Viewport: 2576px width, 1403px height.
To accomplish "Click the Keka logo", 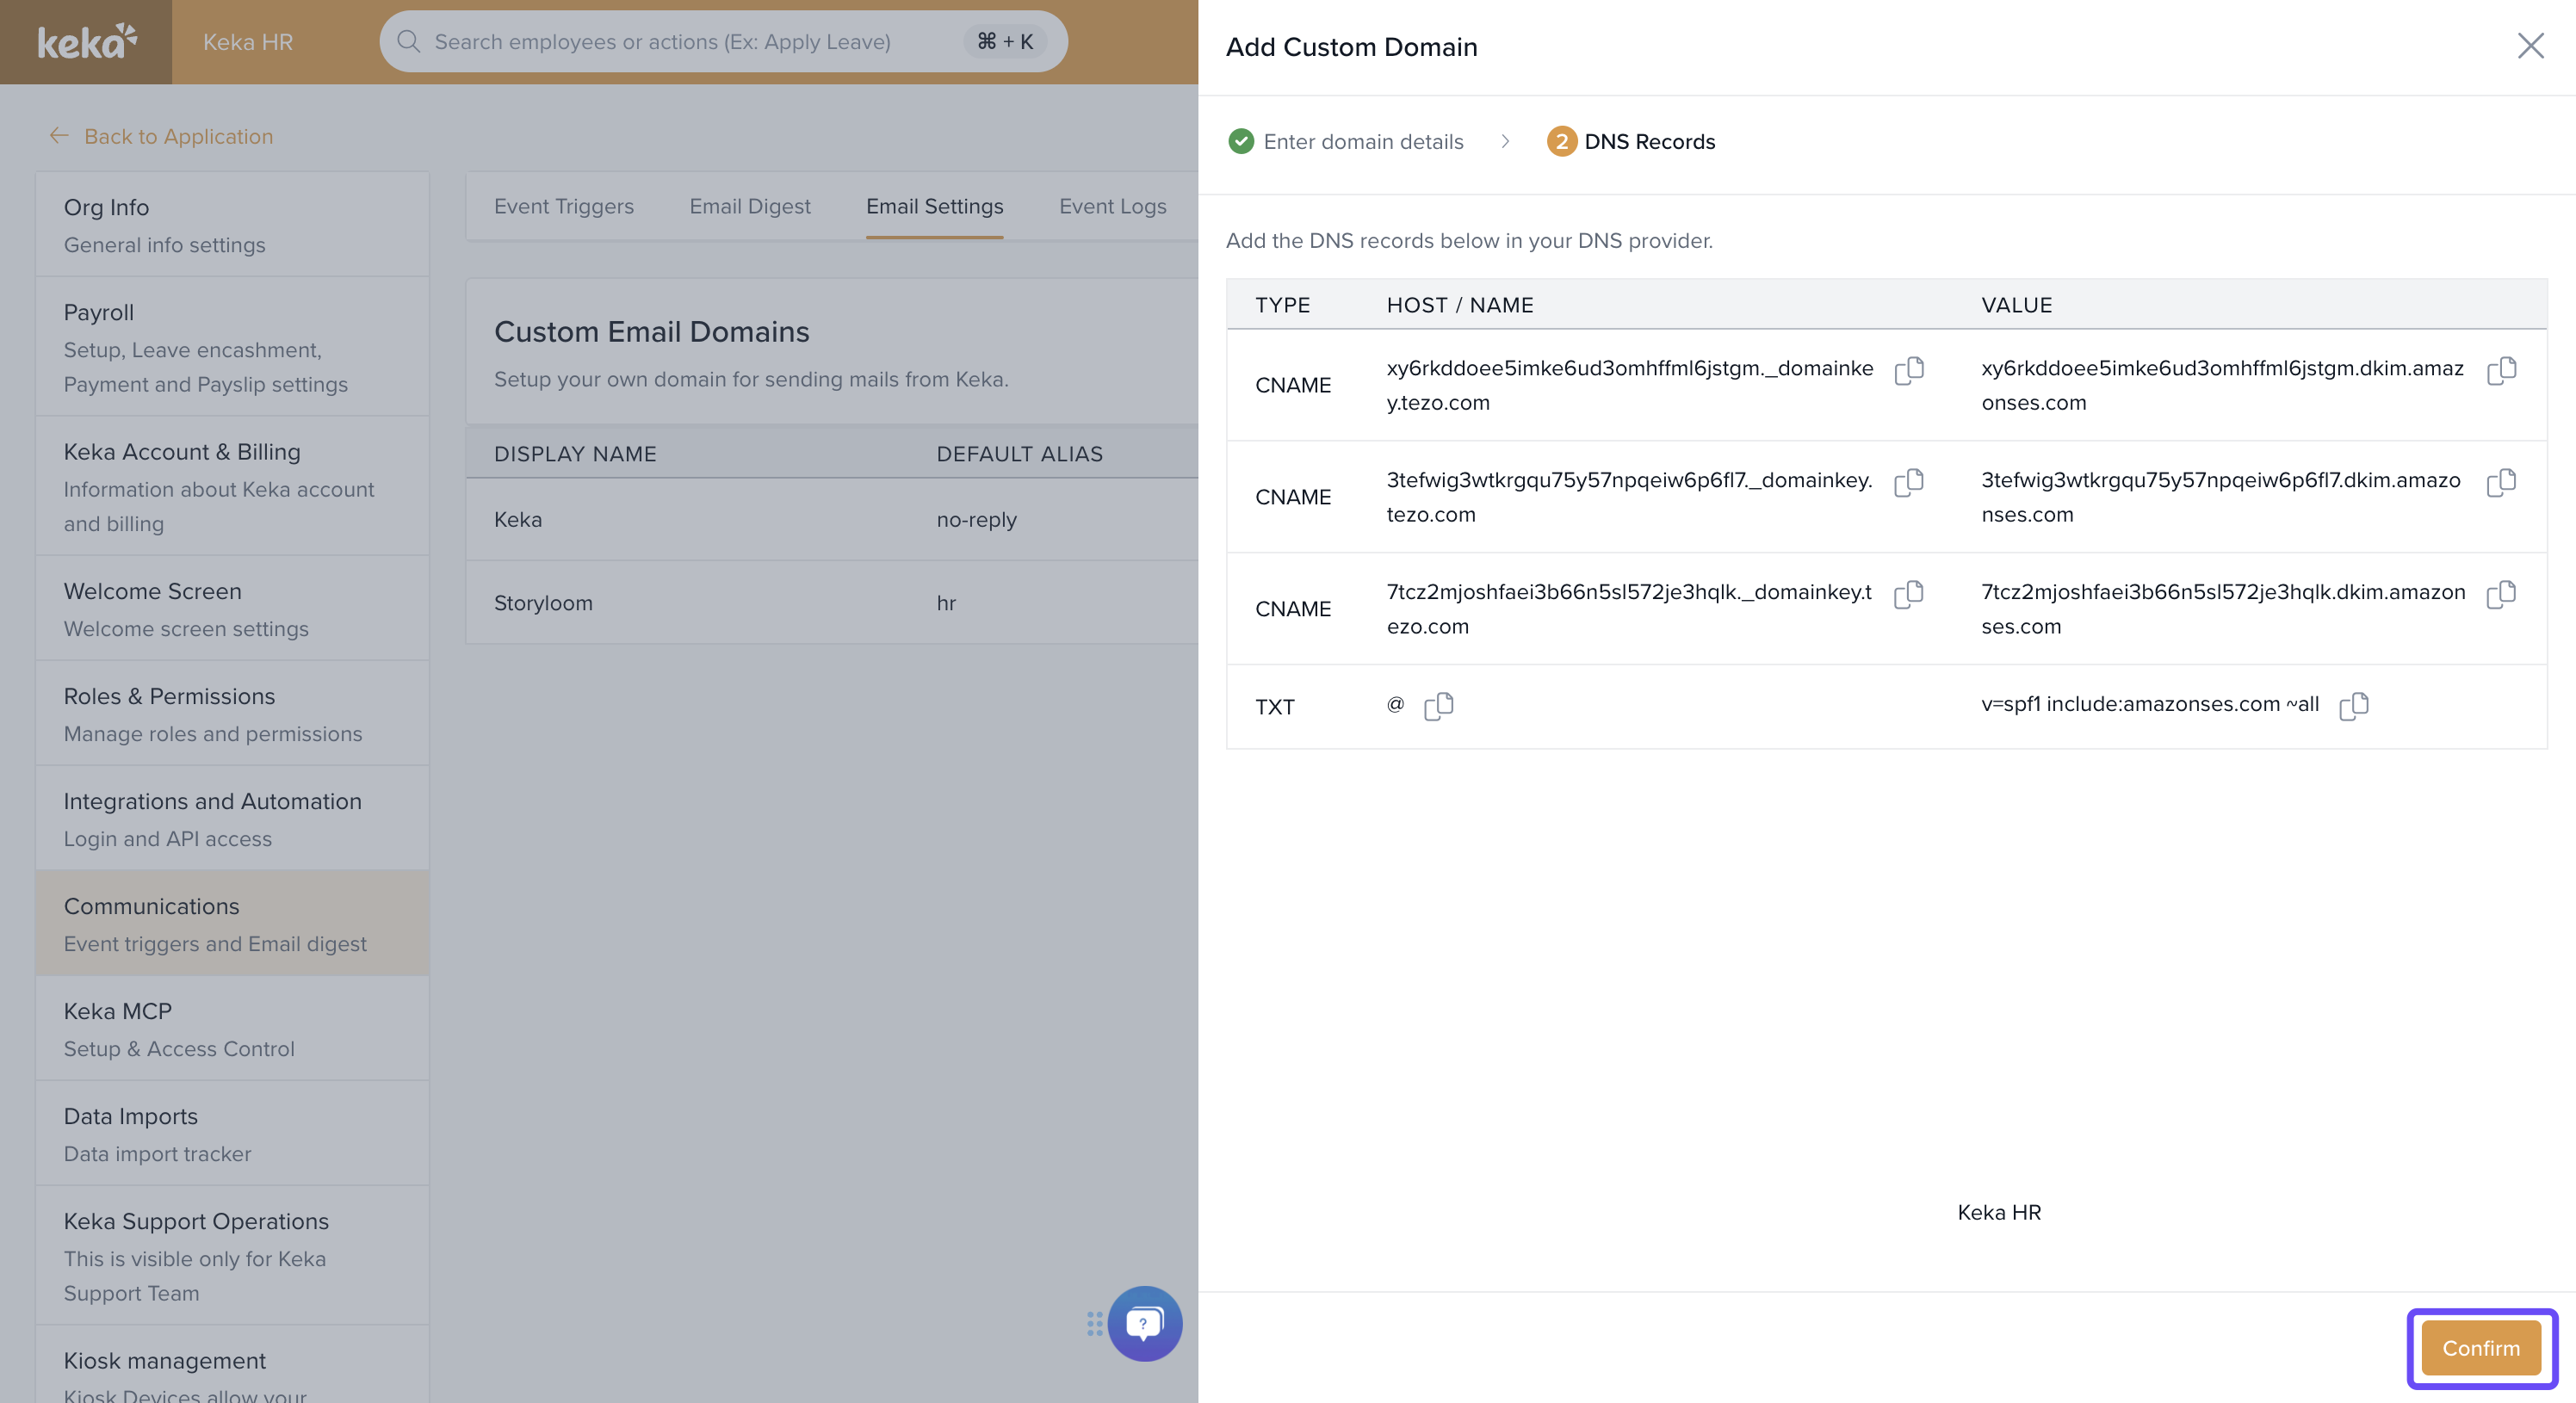I will click(x=87, y=42).
